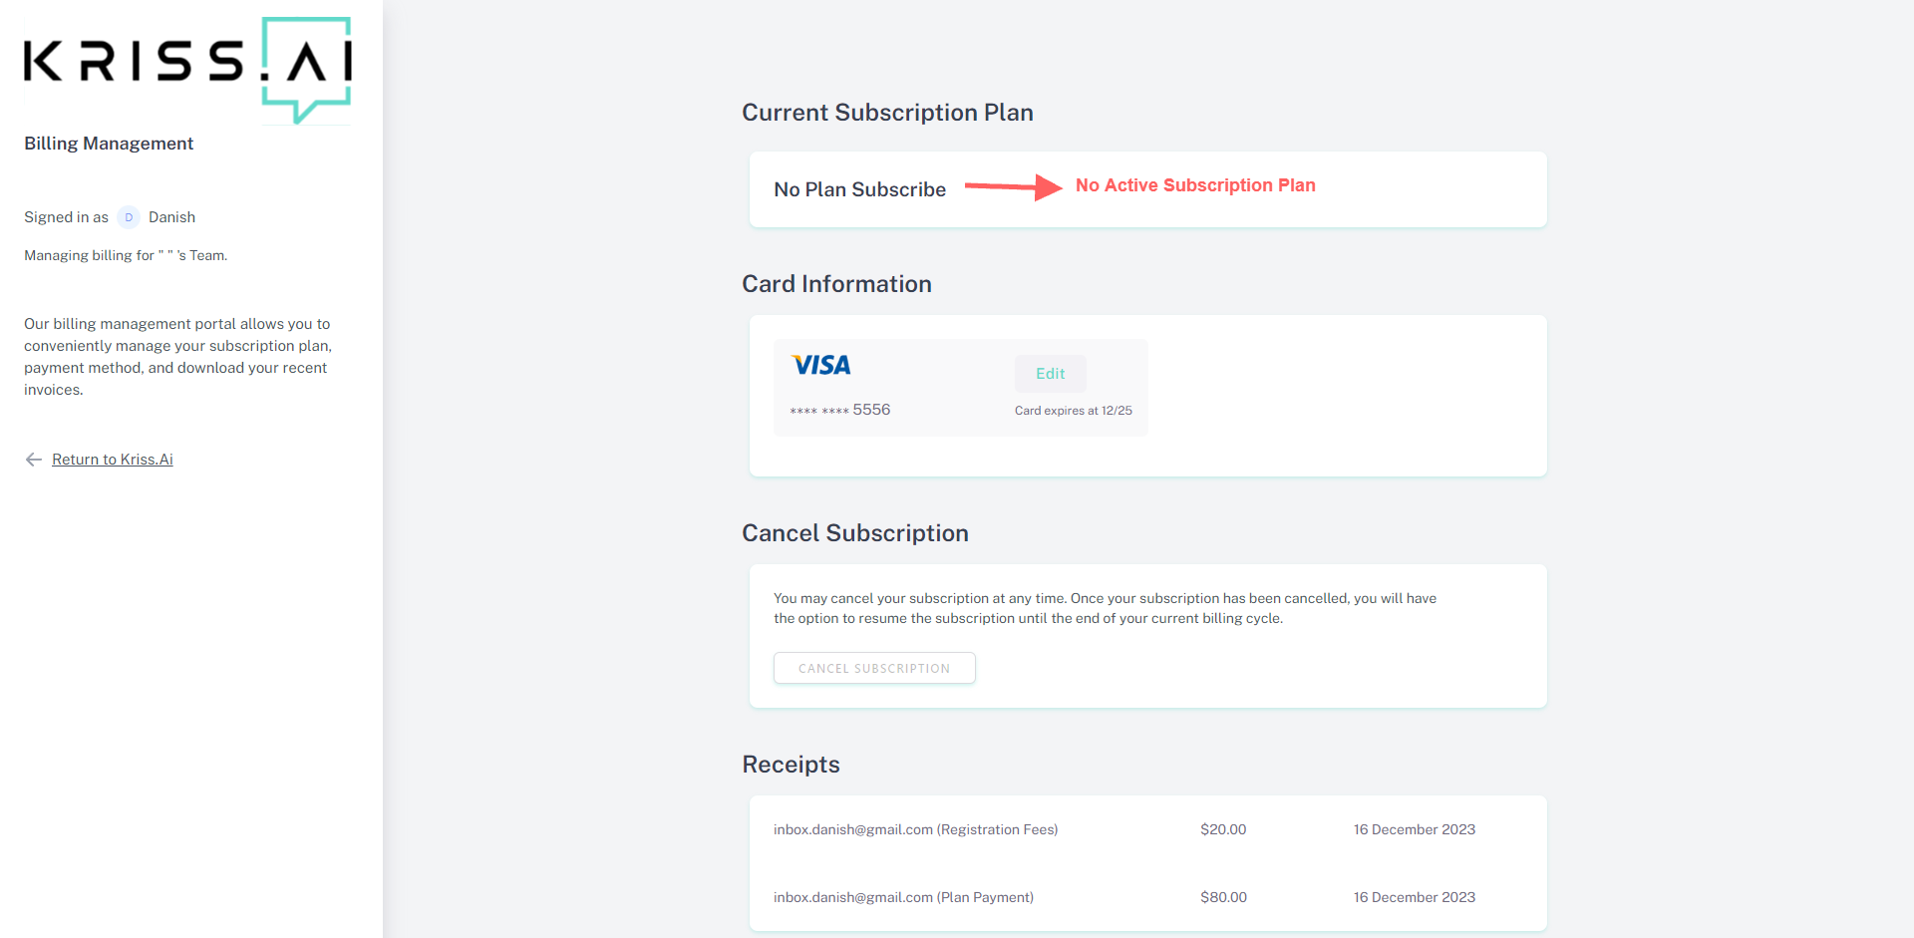Viewport: 1914px width, 938px height.
Task: Click the card number ending 5556
Action: click(x=840, y=410)
